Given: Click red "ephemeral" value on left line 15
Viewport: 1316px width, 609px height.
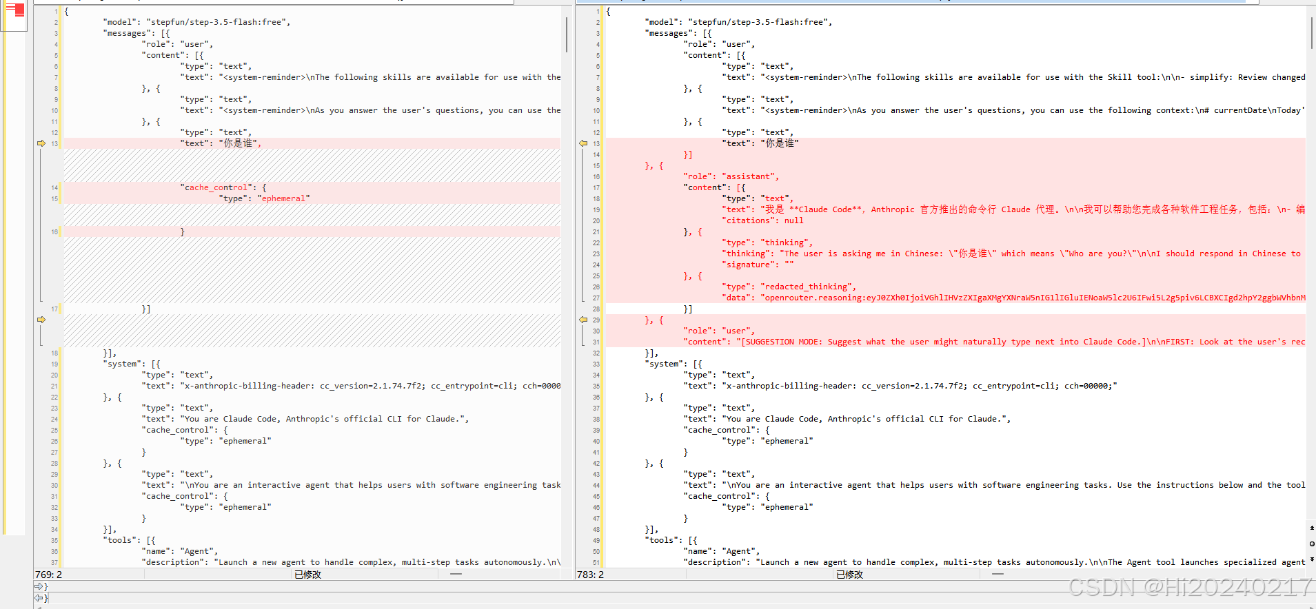Looking at the screenshot, I should click(x=284, y=198).
